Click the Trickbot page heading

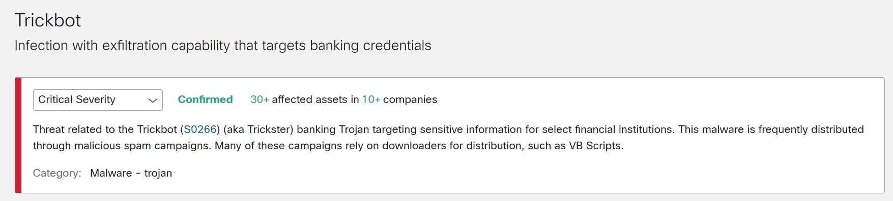click(x=48, y=20)
